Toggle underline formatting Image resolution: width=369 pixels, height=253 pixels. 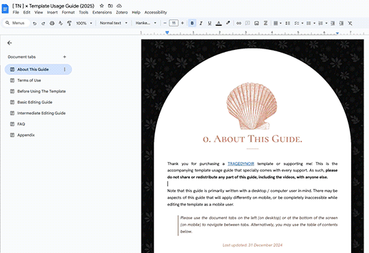pos(210,23)
